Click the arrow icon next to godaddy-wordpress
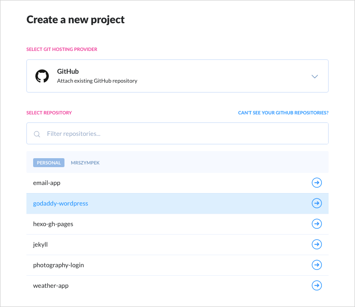 pos(317,203)
